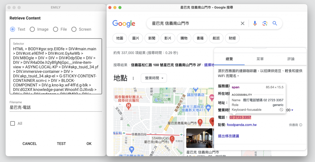Click the shopping cart marker on map
Viewport: 315px width, 162px height.
pos(131,149)
